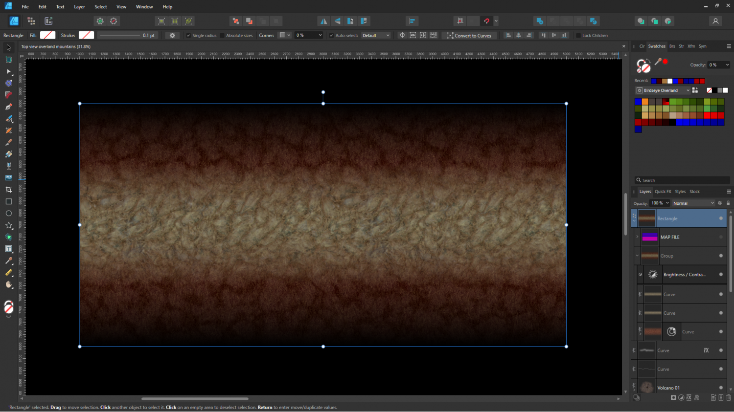Image resolution: width=734 pixels, height=412 pixels.
Task: Click the Add boolean operation icon
Action: pos(540,21)
